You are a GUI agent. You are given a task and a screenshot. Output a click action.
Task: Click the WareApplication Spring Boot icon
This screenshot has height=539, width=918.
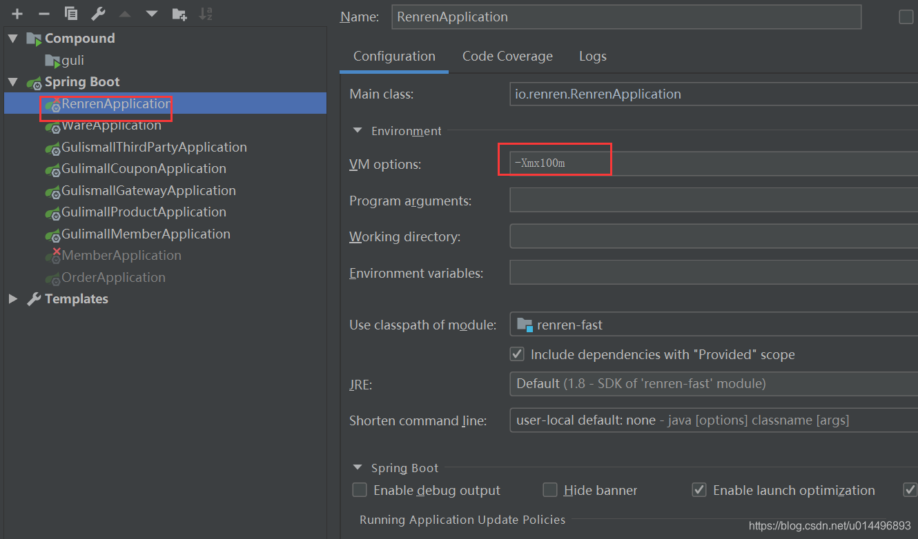coord(52,126)
